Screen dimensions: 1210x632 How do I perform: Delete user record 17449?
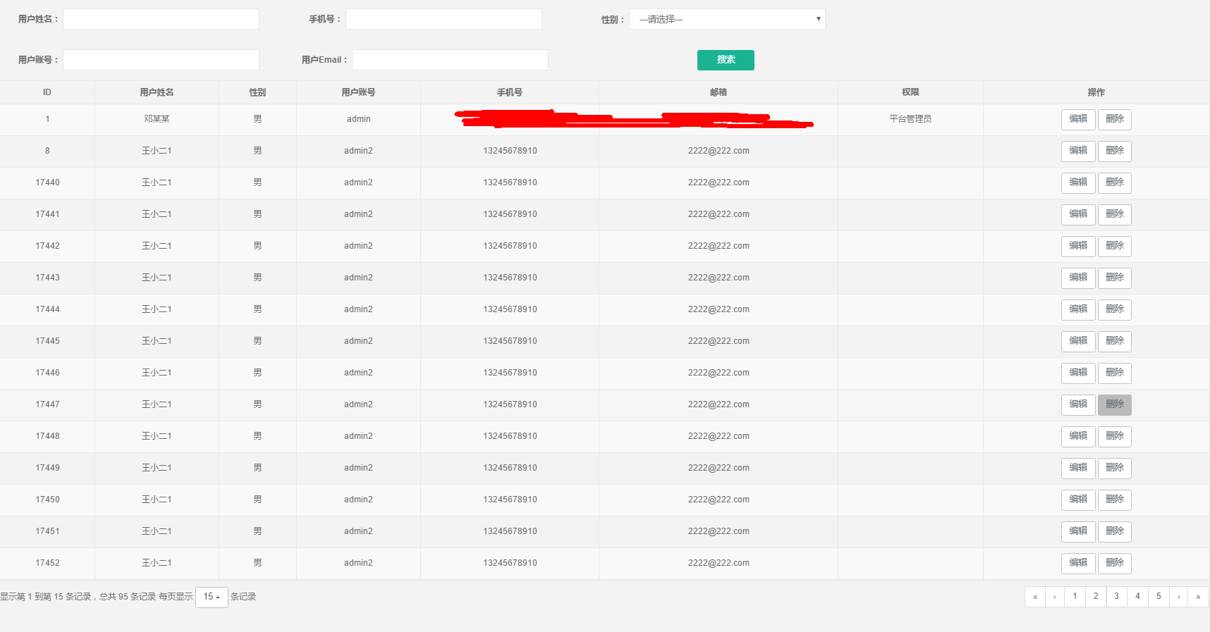(1115, 468)
